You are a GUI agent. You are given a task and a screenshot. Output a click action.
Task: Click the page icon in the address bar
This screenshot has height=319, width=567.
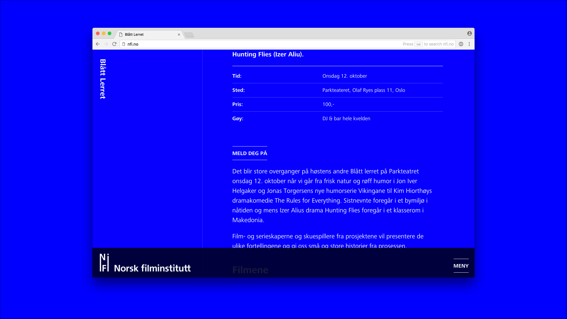124,44
